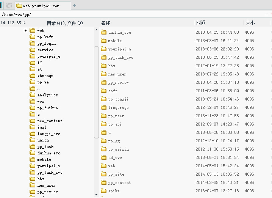Open the new tab plus button

click(75, 6)
